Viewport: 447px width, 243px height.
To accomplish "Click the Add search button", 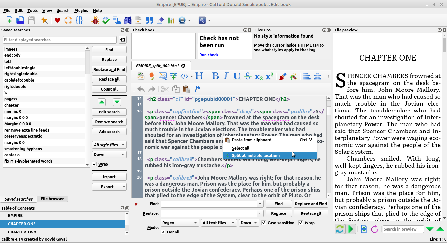I will point(109,132).
